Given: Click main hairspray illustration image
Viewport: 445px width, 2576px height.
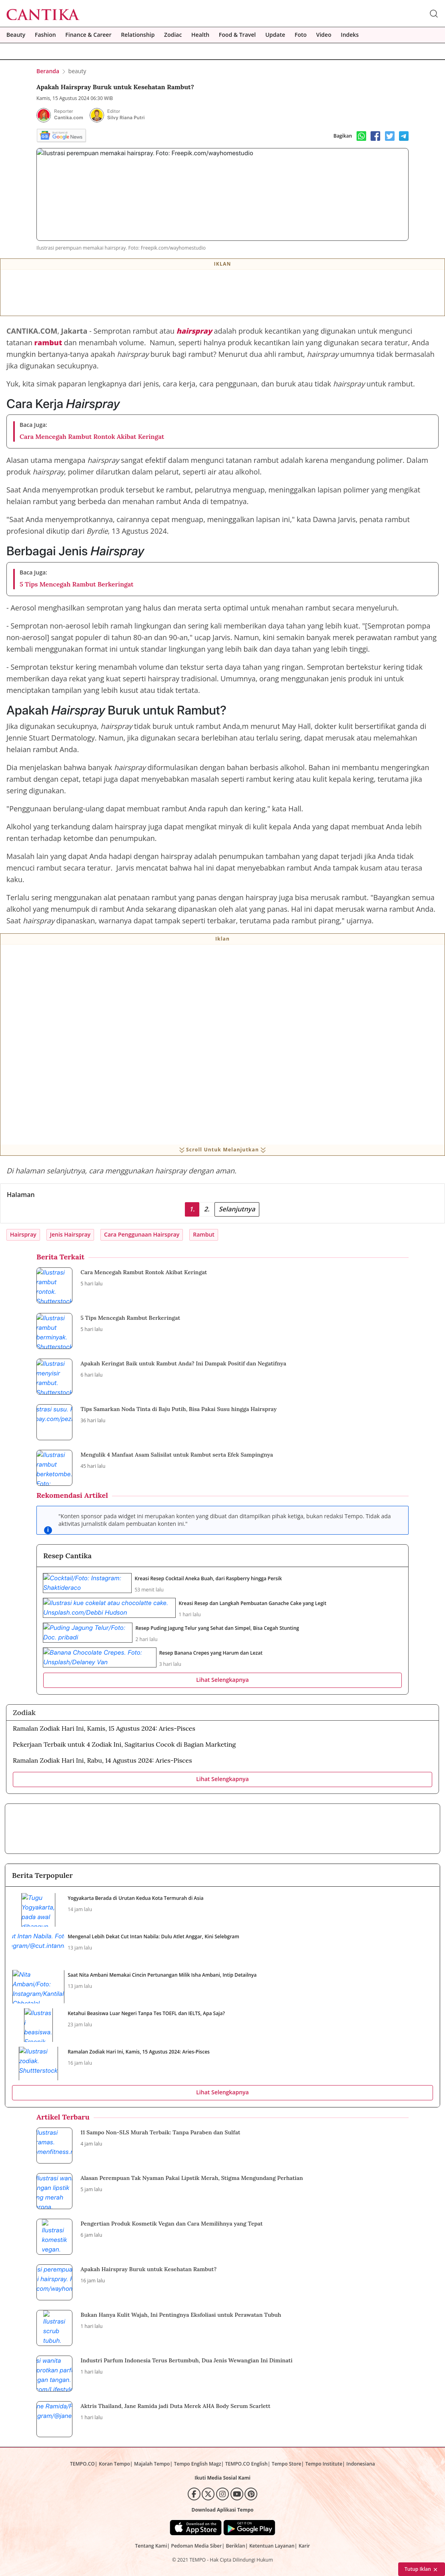Looking at the screenshot, I should [222, 194].
